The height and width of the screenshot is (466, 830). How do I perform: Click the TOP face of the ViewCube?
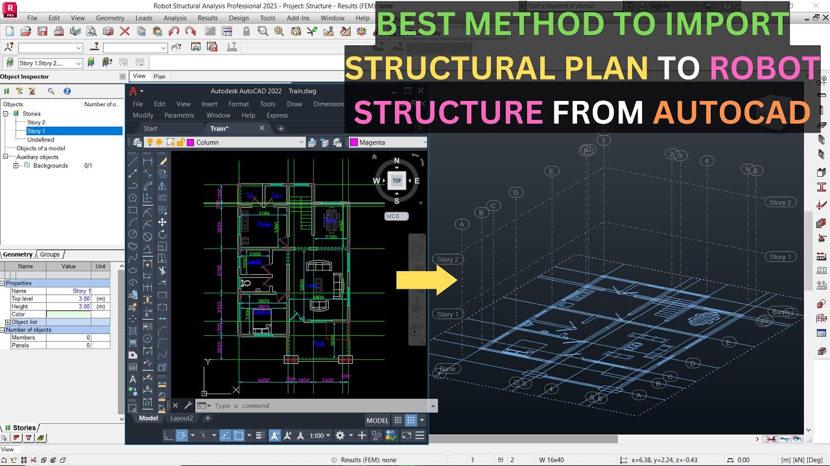(396, 181)
